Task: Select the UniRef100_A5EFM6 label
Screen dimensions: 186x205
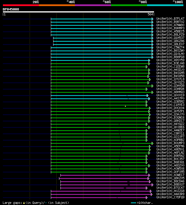Action: [170, 146]
